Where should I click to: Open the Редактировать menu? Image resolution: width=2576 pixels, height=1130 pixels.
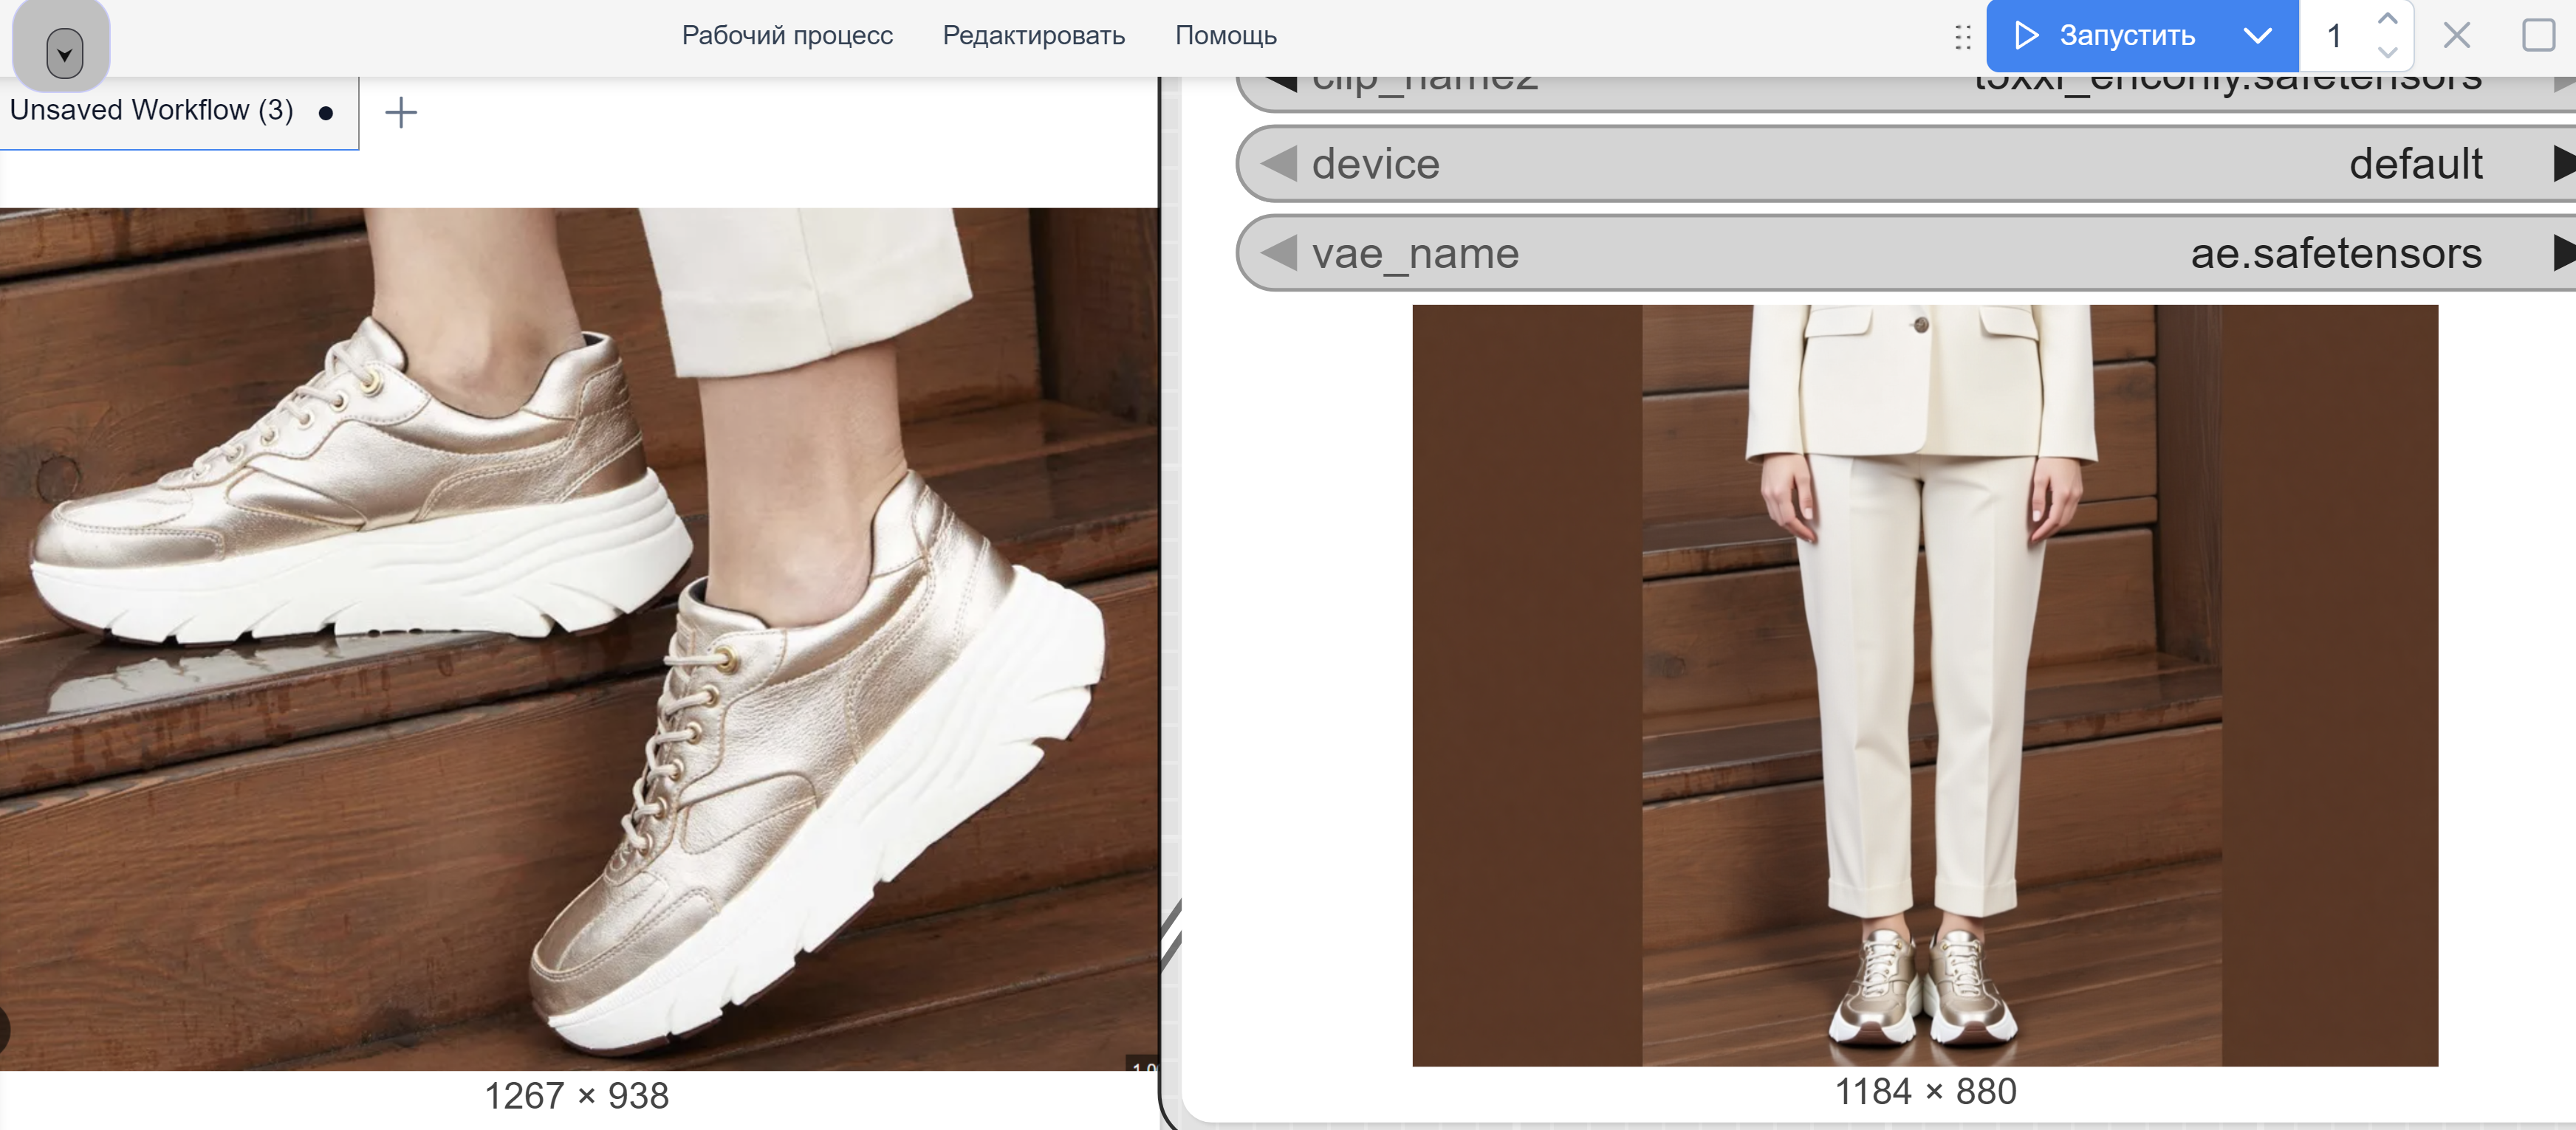pos(1033,36)
